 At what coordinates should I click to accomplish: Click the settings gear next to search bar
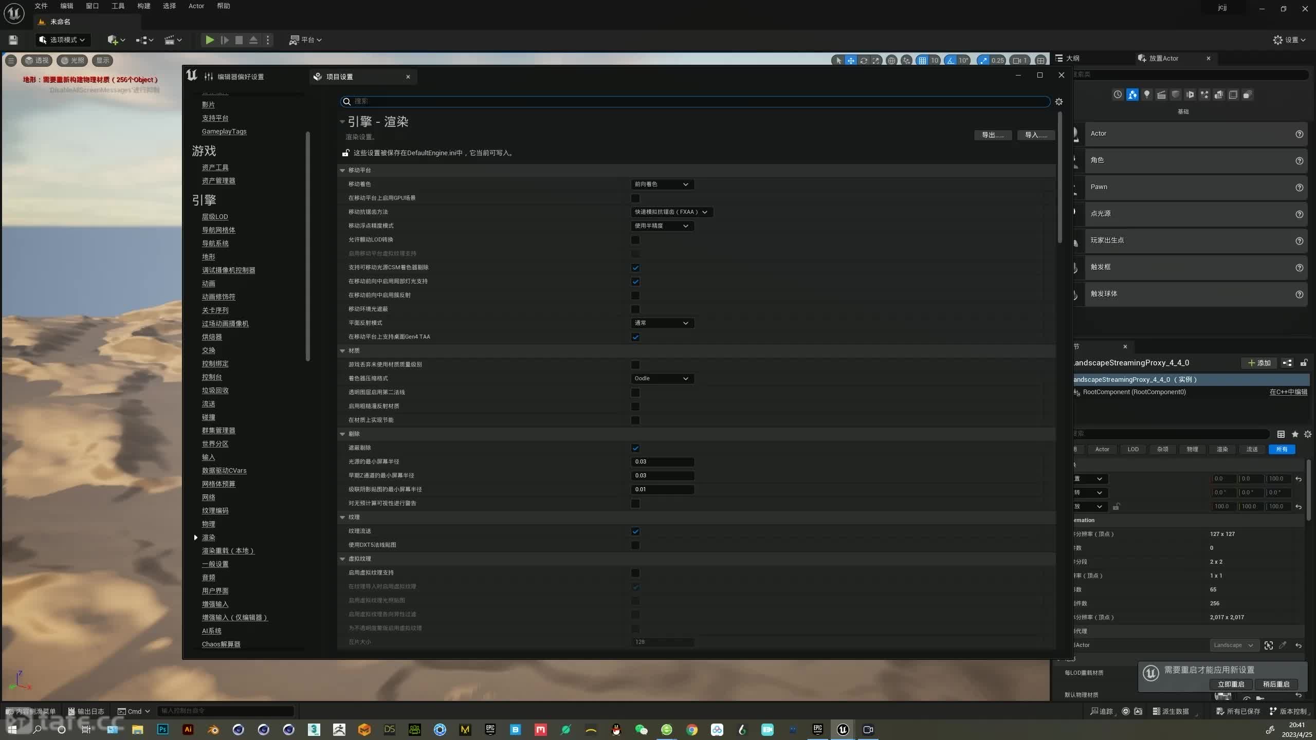click(1059, 102)
